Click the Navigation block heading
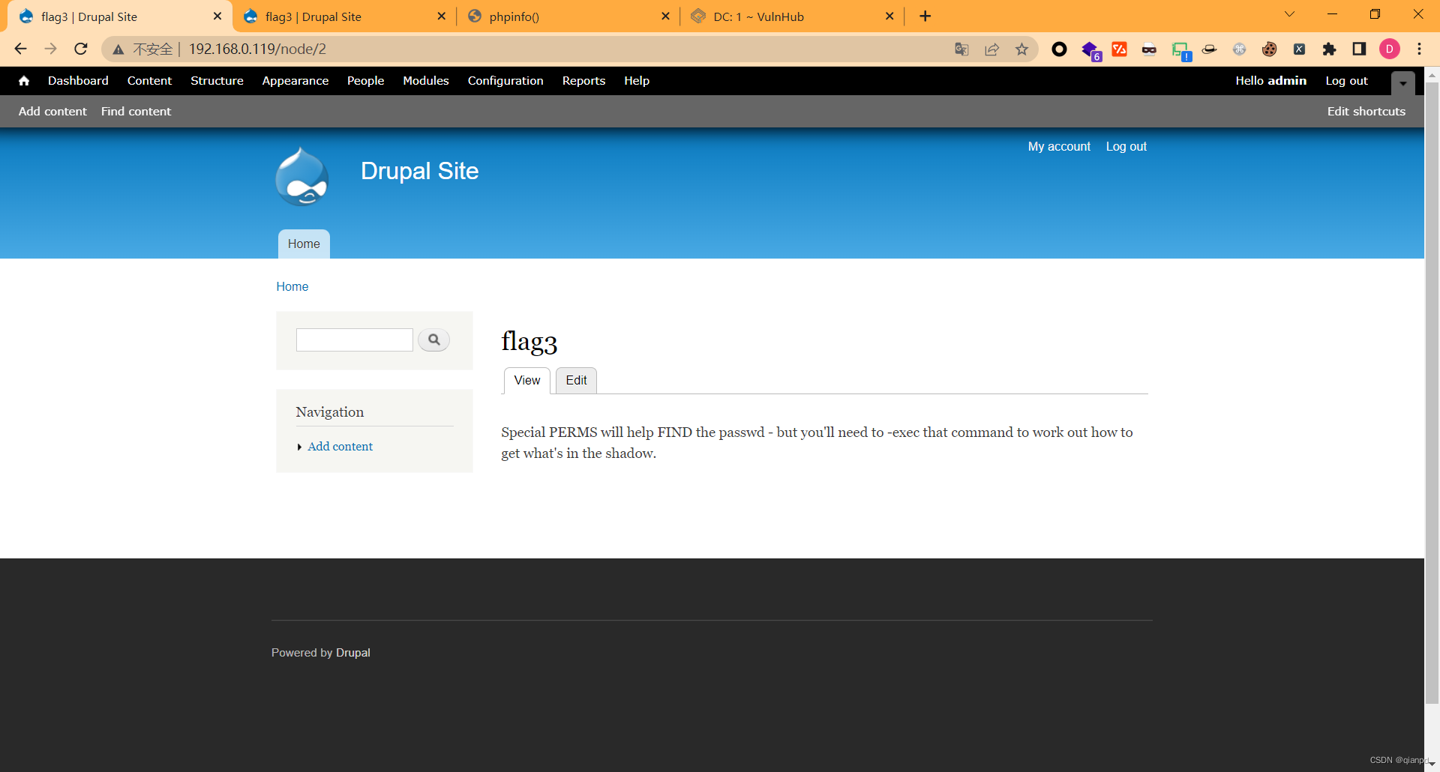Viewport: 1440px width, 772px height. (329, 412)
